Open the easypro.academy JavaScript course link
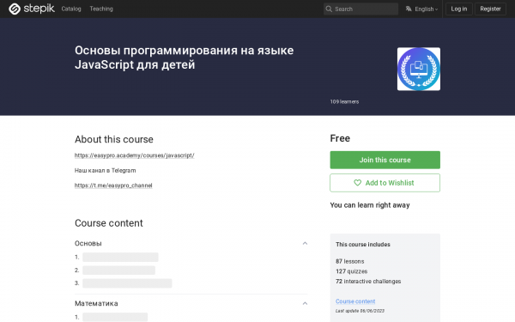This screenshot has width=515, height=322. click(x=135, y=155)
